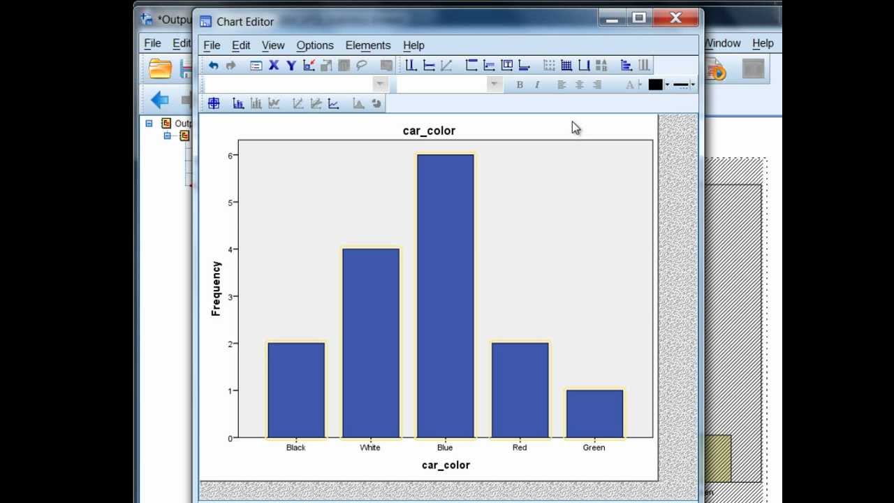Click the line style preview swatch
The height and width of the screenshot is (503, 894).
(x=681, y=85)
